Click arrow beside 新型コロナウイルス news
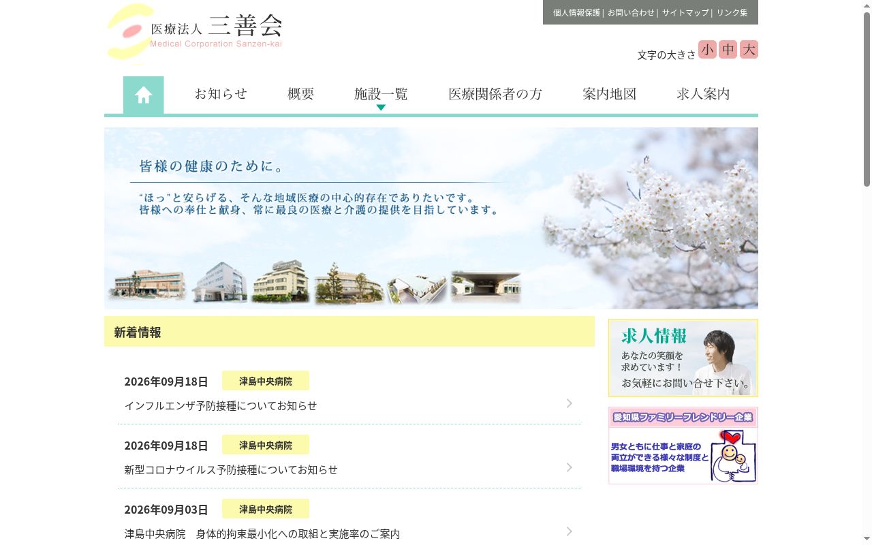872x545 pixels. (570, 467)
